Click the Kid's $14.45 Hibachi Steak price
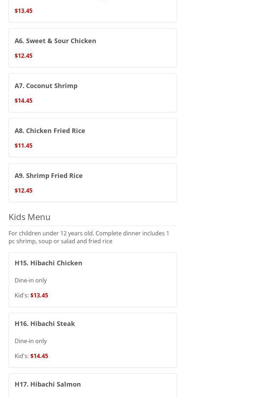 [39, 356]
